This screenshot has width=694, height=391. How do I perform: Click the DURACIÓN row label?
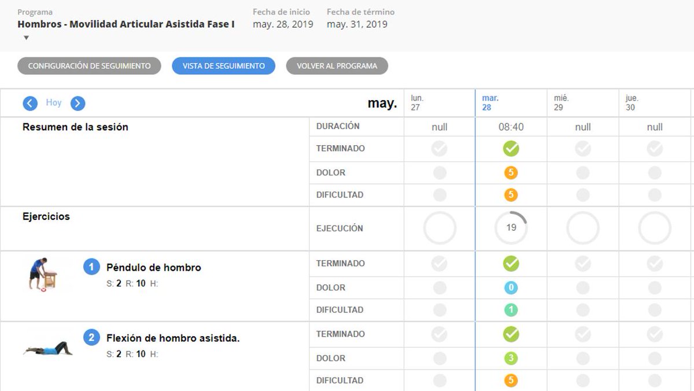coord(338,126)
